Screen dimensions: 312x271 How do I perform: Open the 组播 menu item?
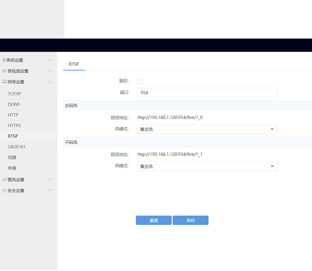point(12,157)
